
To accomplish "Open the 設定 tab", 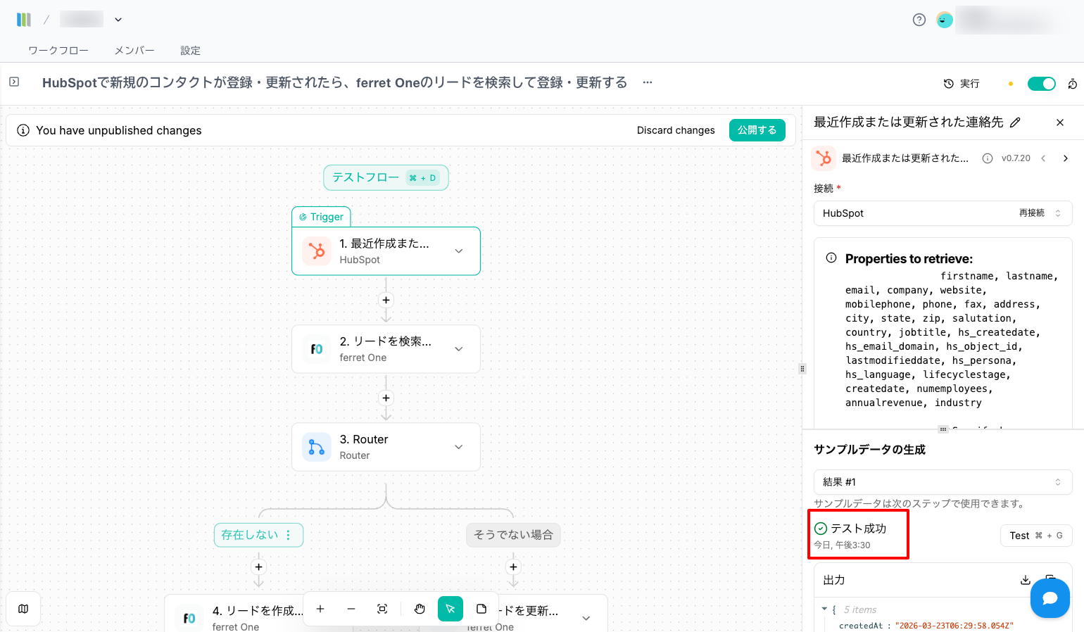I will tap(190, 51).
